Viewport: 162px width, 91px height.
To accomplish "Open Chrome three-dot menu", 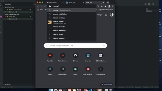I will pyautogui.click(x=112, y=6).
